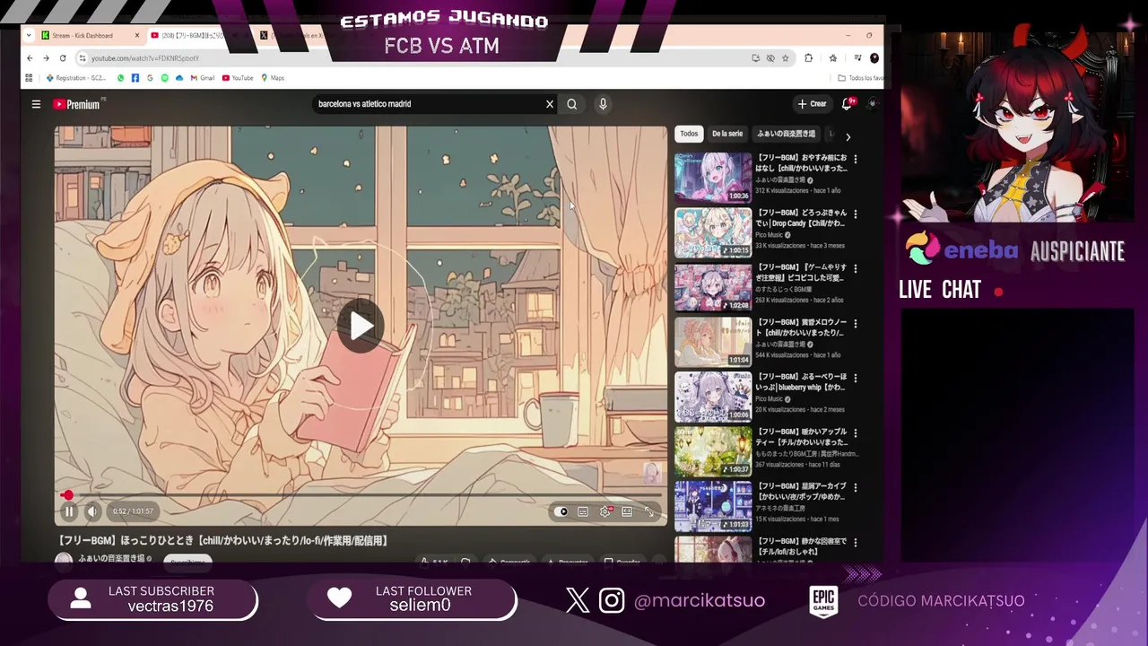Go to YouTube Premium home logo

click(x=76, y=104)
